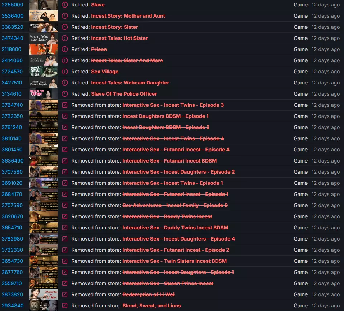Click the thumbnail for app 3134610
This screenshot has height=311, width=344.
(44, 94)
